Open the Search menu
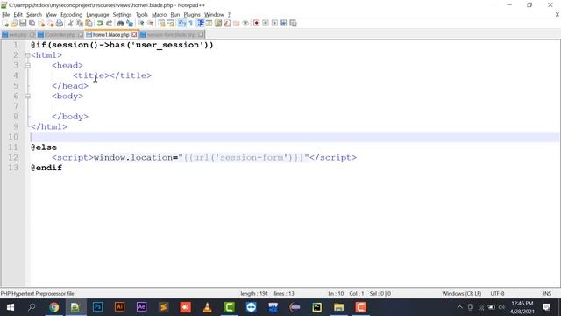The image size is (561, 316). (34, 15)
